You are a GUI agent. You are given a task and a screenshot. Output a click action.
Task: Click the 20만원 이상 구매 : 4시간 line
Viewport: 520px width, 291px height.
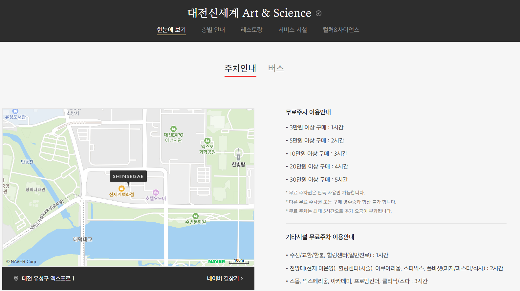(317, 167)
